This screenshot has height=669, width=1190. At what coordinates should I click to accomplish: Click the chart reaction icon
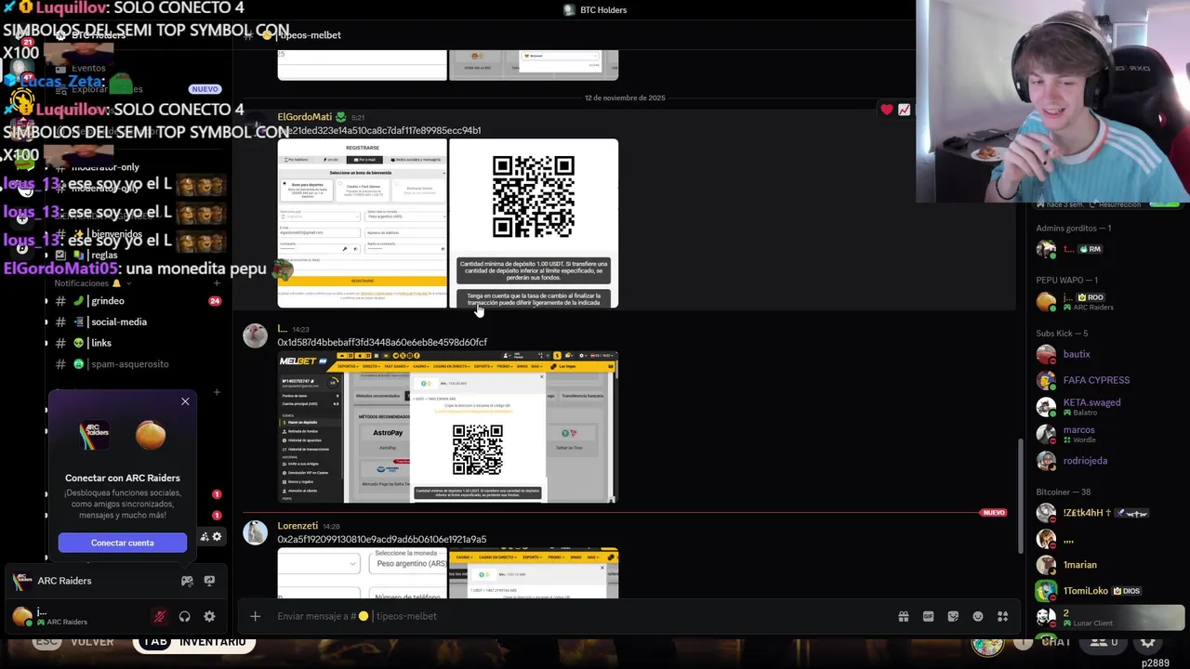click(904, 110)
